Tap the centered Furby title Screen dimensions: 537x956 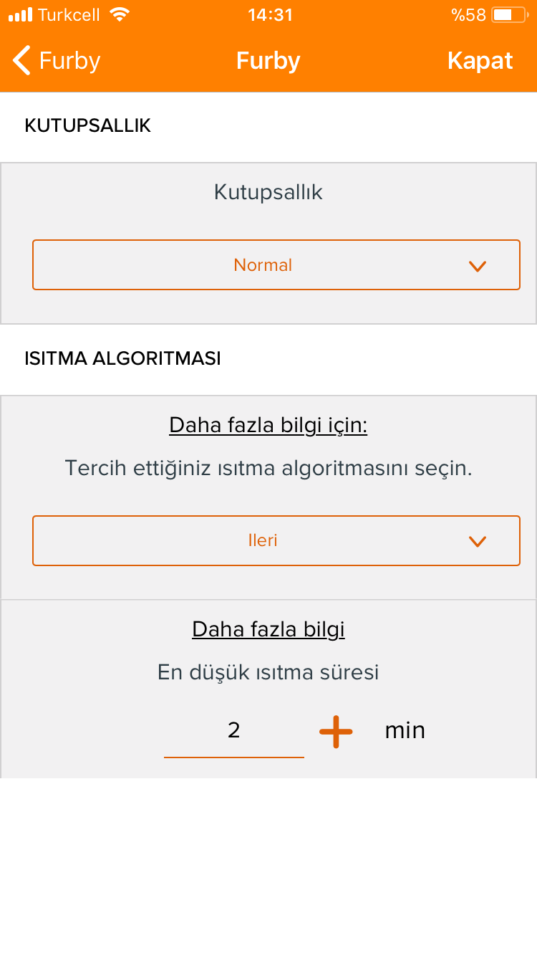pyautogui.click(x=268, y=61)
